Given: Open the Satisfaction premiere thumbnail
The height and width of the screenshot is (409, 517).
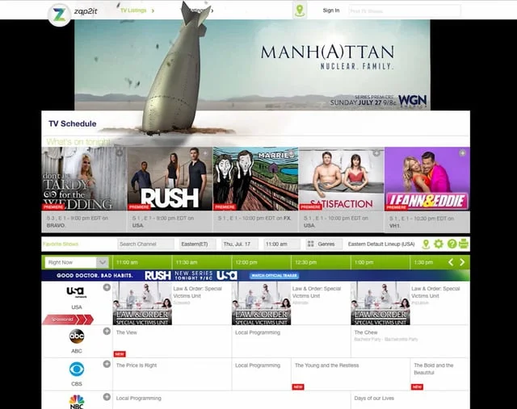Looking at the screenshot, I should [x=341, y=179].
